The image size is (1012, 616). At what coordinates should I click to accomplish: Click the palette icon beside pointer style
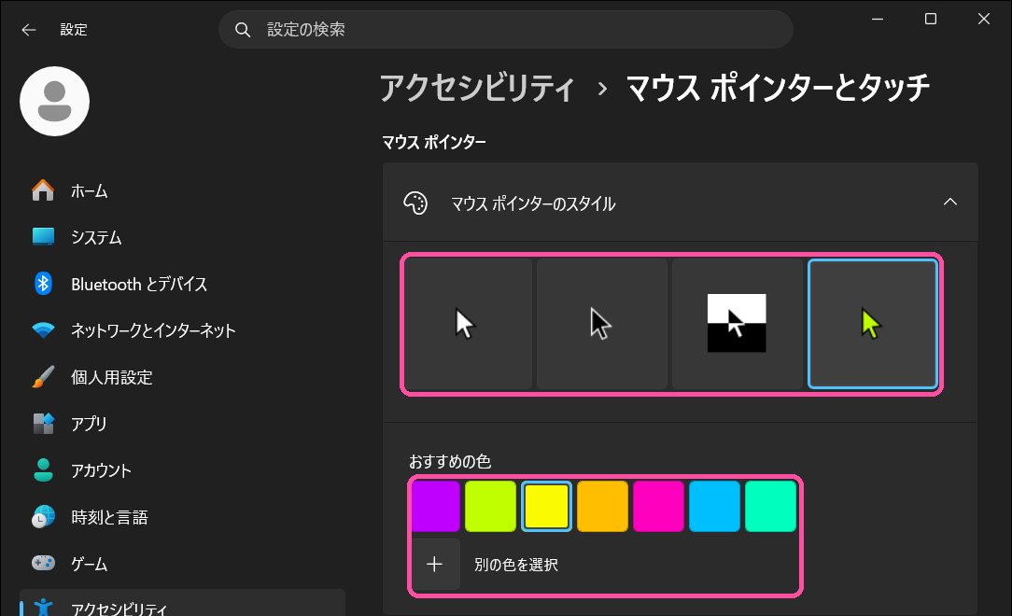tap(415, 203)
